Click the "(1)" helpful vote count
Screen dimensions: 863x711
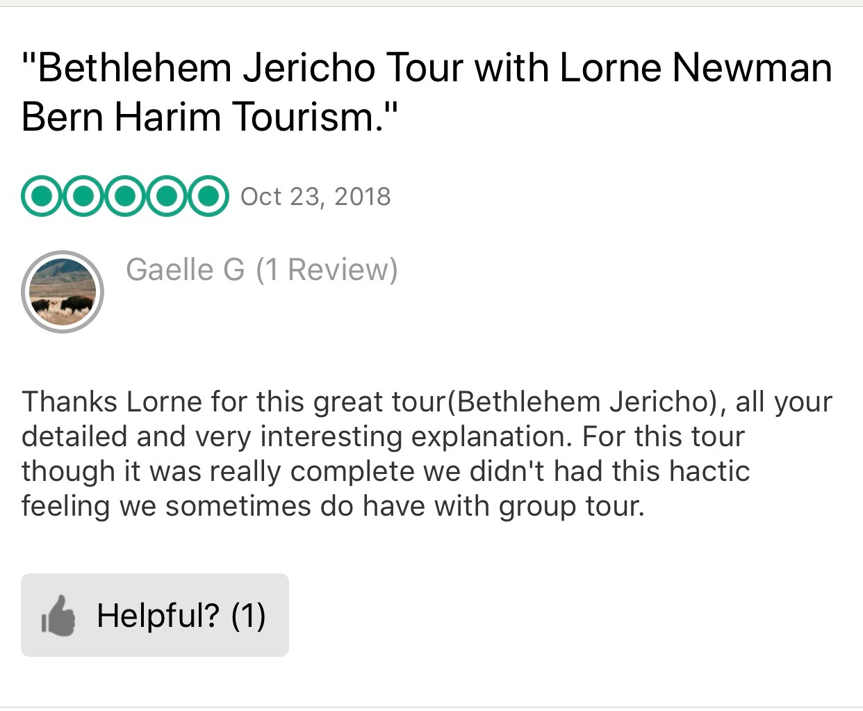pyautogui.click(x=248, y=616)
